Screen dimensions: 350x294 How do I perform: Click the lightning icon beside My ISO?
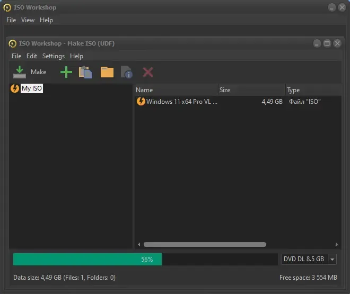click(15, 88)
